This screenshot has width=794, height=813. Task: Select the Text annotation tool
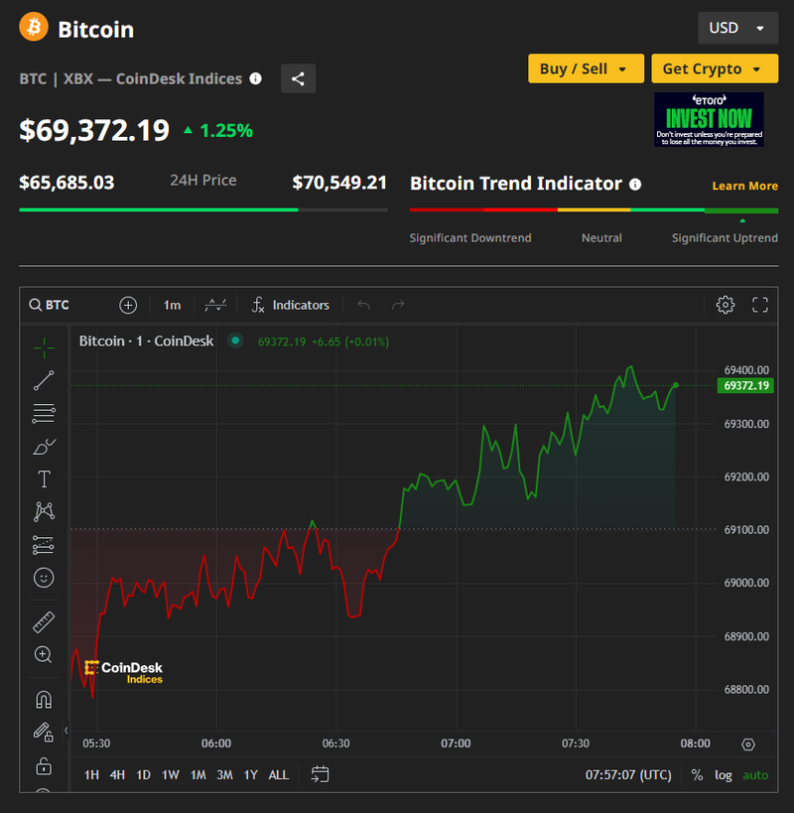click(x=44, y=479)
